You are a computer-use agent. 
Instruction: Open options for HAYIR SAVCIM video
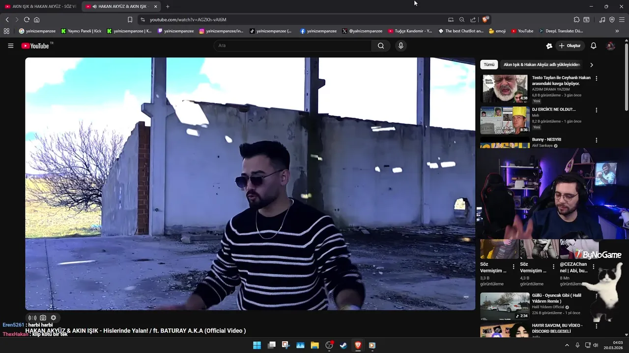point(597,326)
